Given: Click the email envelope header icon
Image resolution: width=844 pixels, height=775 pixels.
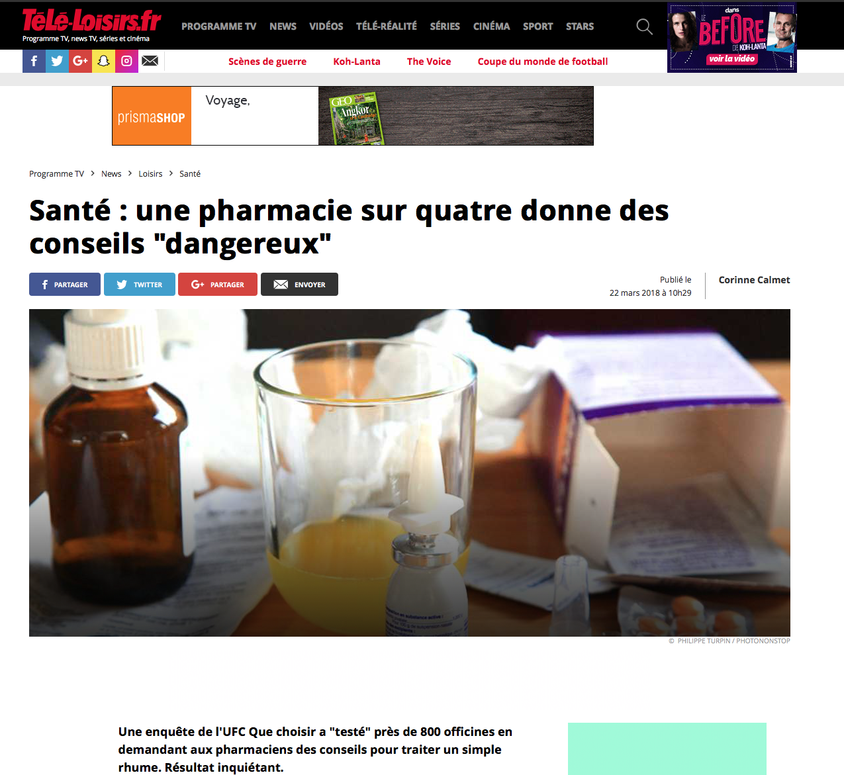Looking at the screenshot, I should coord(150,61).
